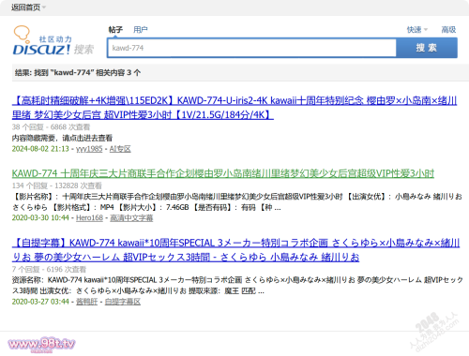Click the 搜索 button
Image resolution: width=469 pixels, height=356 pixels.
click(x=427, y=48)
